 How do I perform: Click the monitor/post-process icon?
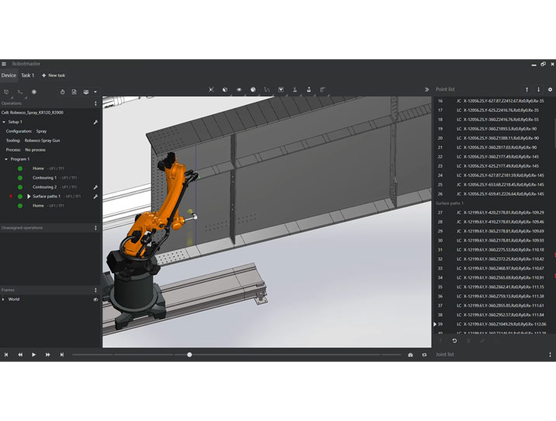click(x=86, y=92)
